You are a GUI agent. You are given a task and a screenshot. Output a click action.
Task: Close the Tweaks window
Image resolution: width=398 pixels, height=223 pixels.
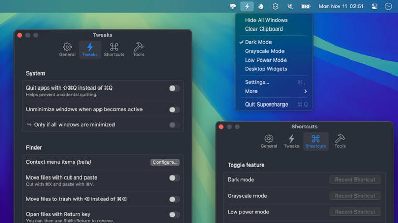tap(20, 35)
